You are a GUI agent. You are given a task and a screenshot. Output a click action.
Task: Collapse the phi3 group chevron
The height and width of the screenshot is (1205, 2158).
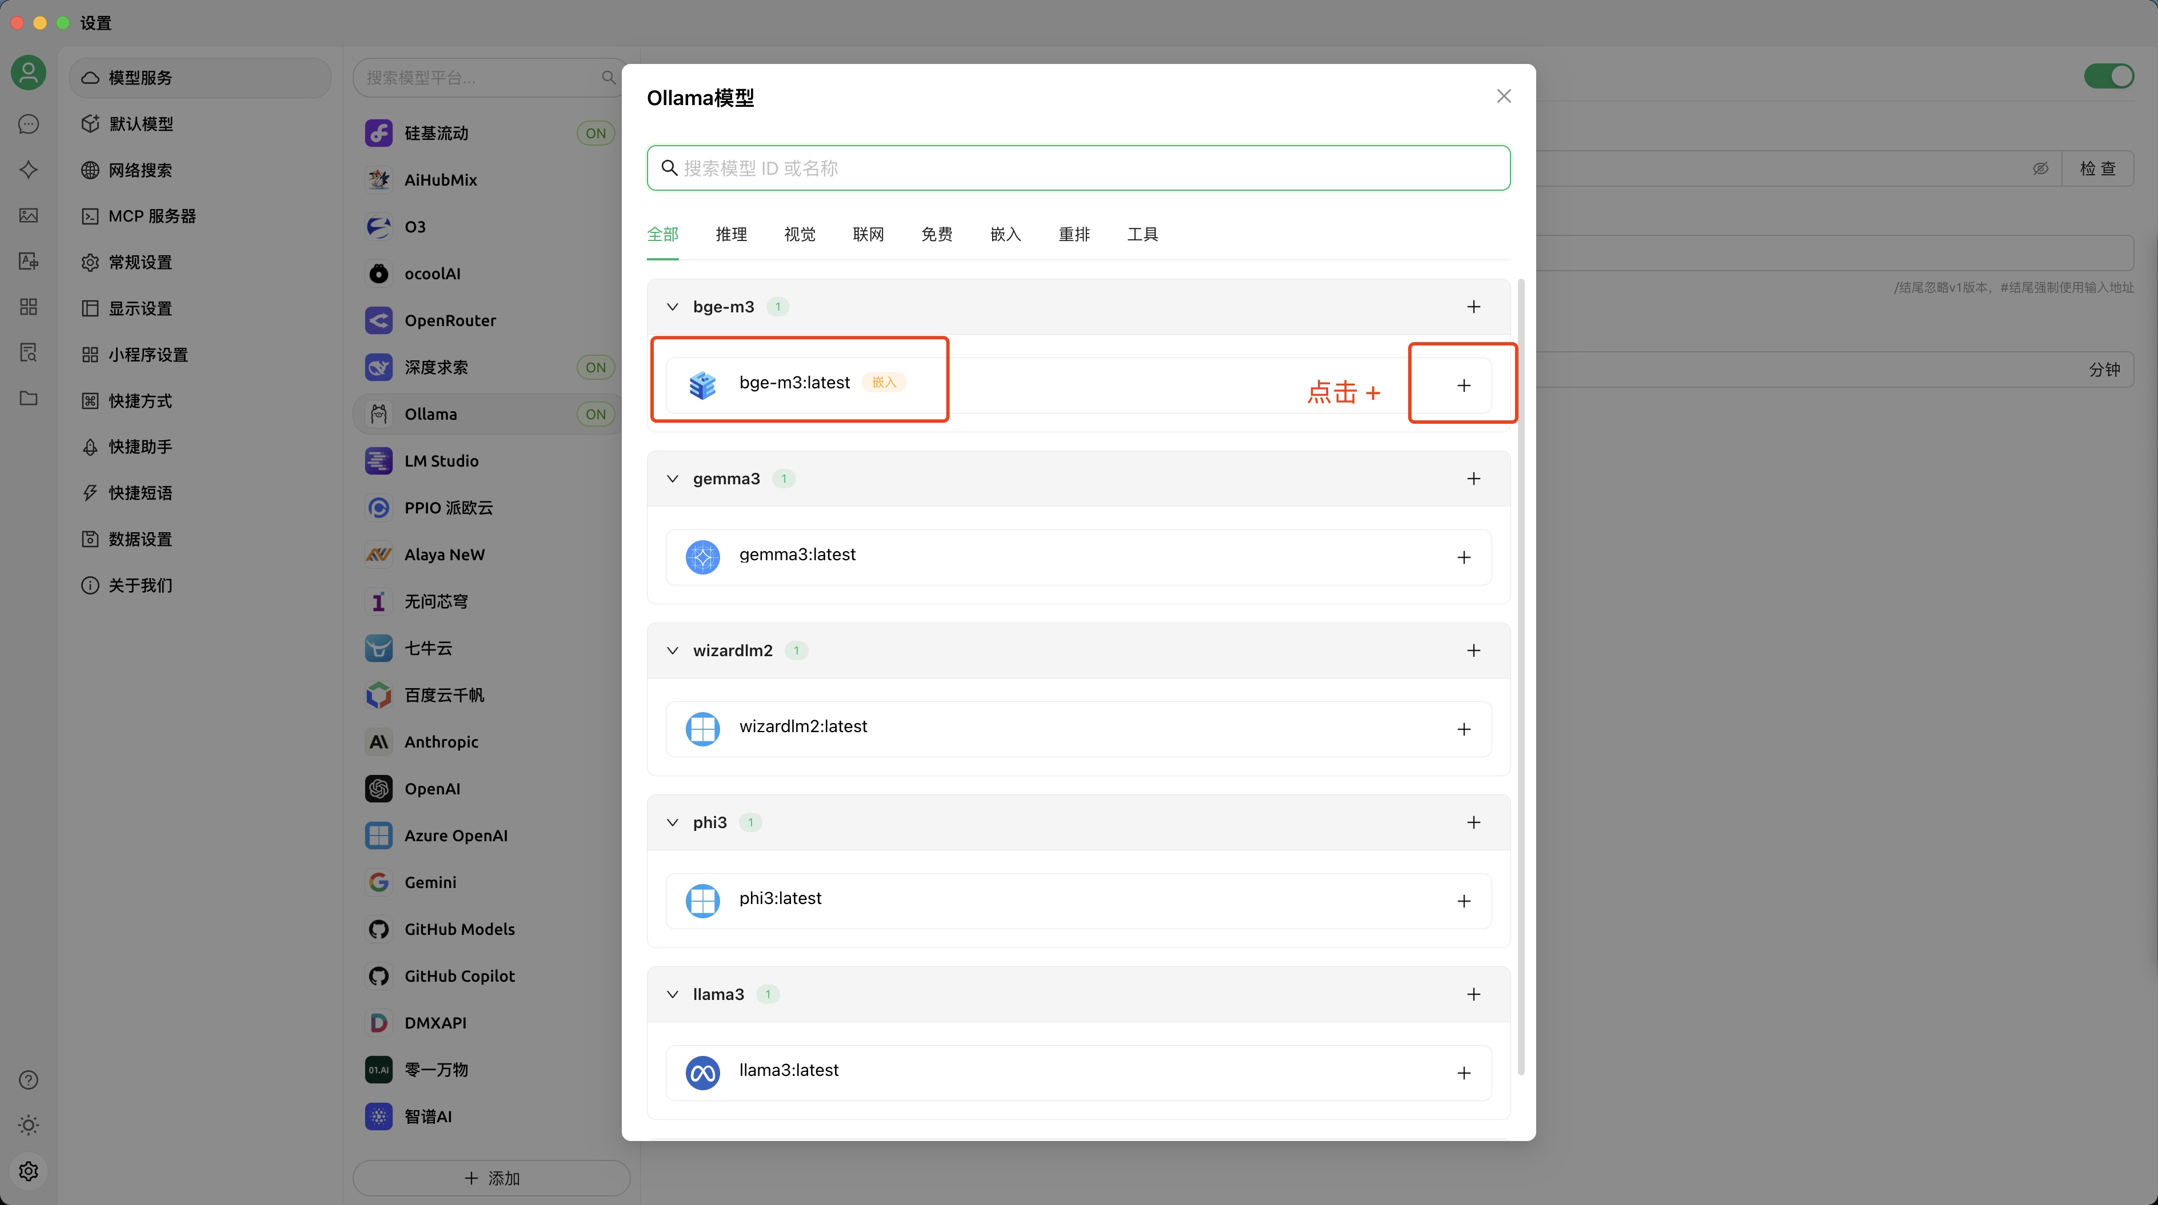672,822
